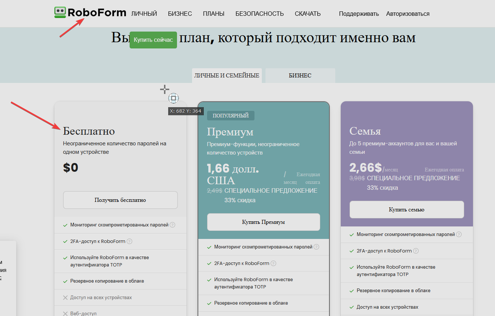Viewport: 495px width, 316px height.
Task: Open the ЛИЧНЫЙ menu item
Action: 144,14
